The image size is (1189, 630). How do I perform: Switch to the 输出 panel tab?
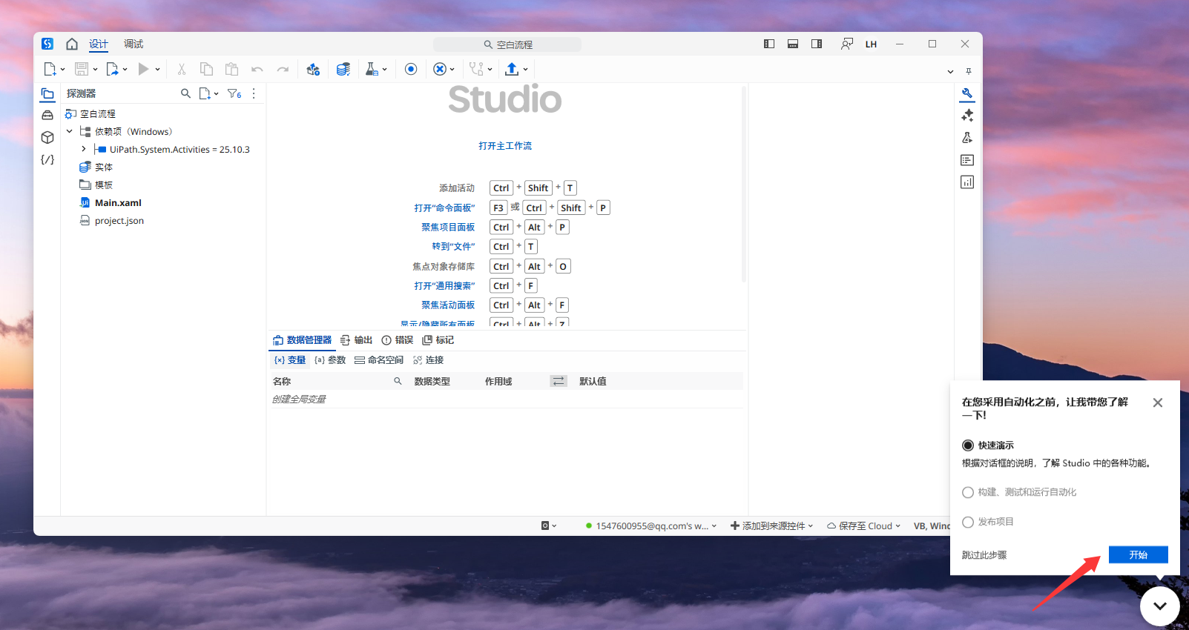(356, 340)
